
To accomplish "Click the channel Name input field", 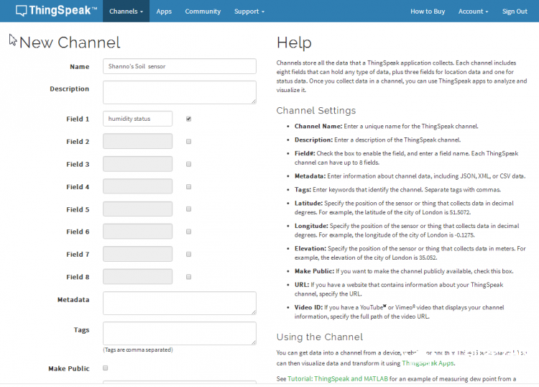I will click(x=180, y=66).
